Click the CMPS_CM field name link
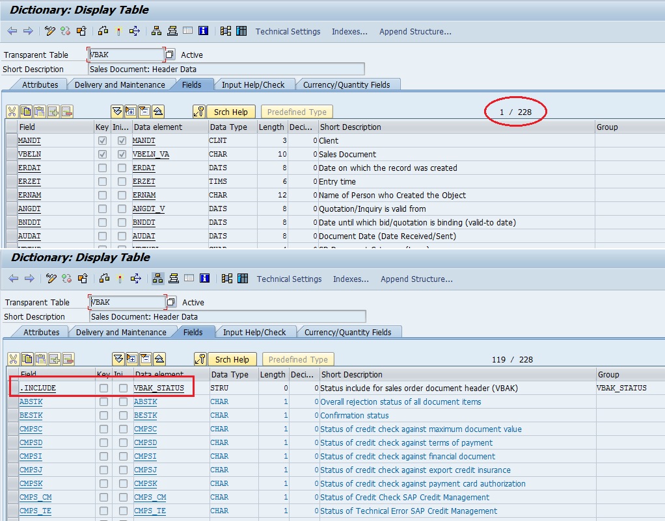 (x=36, y=497)
